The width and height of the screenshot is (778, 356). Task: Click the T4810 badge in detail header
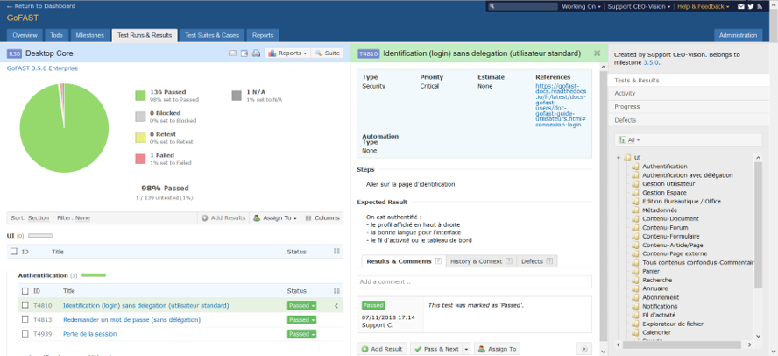[369, 53]
